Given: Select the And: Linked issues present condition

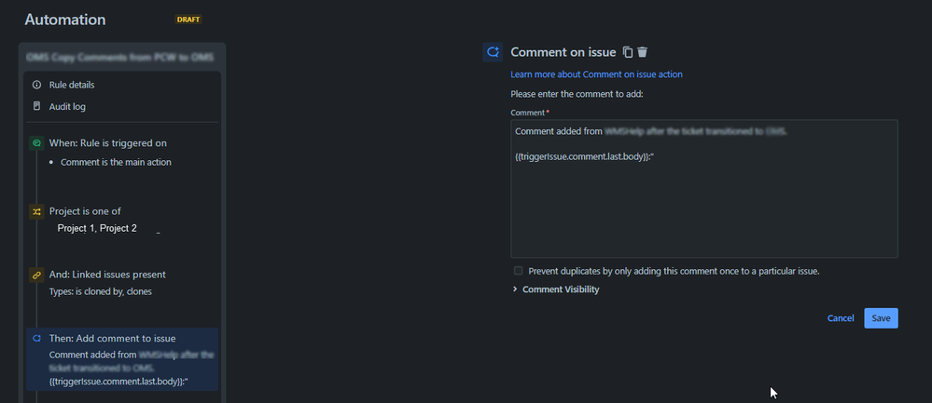Looking at the screenshot, I should coord(107,275).
